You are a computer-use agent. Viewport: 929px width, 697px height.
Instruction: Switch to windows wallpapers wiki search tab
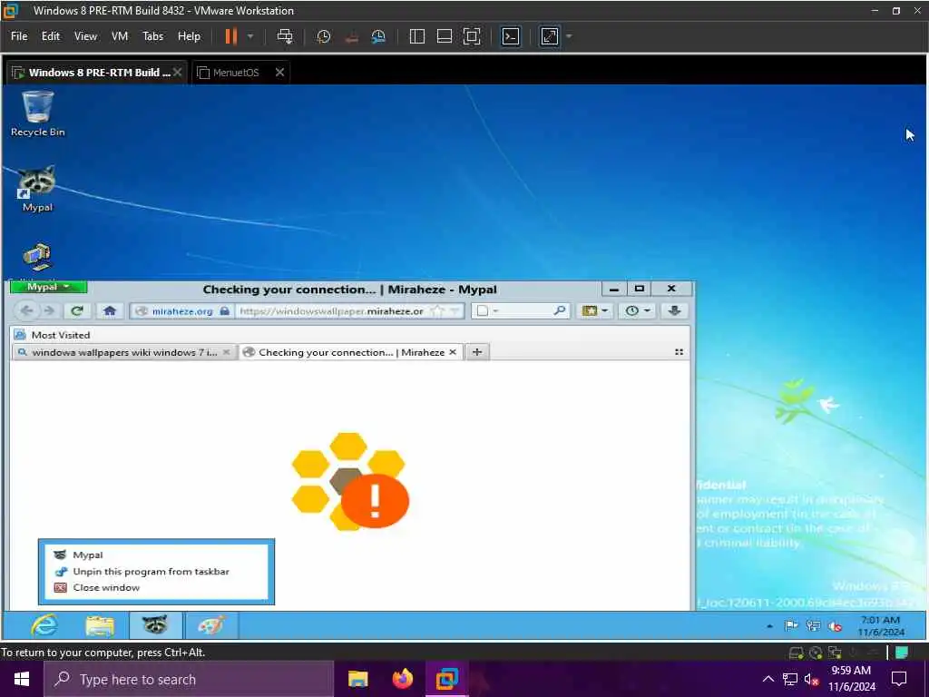pos(123,352)
